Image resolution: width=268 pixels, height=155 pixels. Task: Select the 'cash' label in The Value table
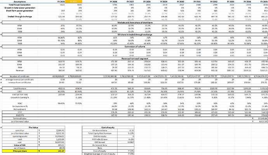click(20, 139)
